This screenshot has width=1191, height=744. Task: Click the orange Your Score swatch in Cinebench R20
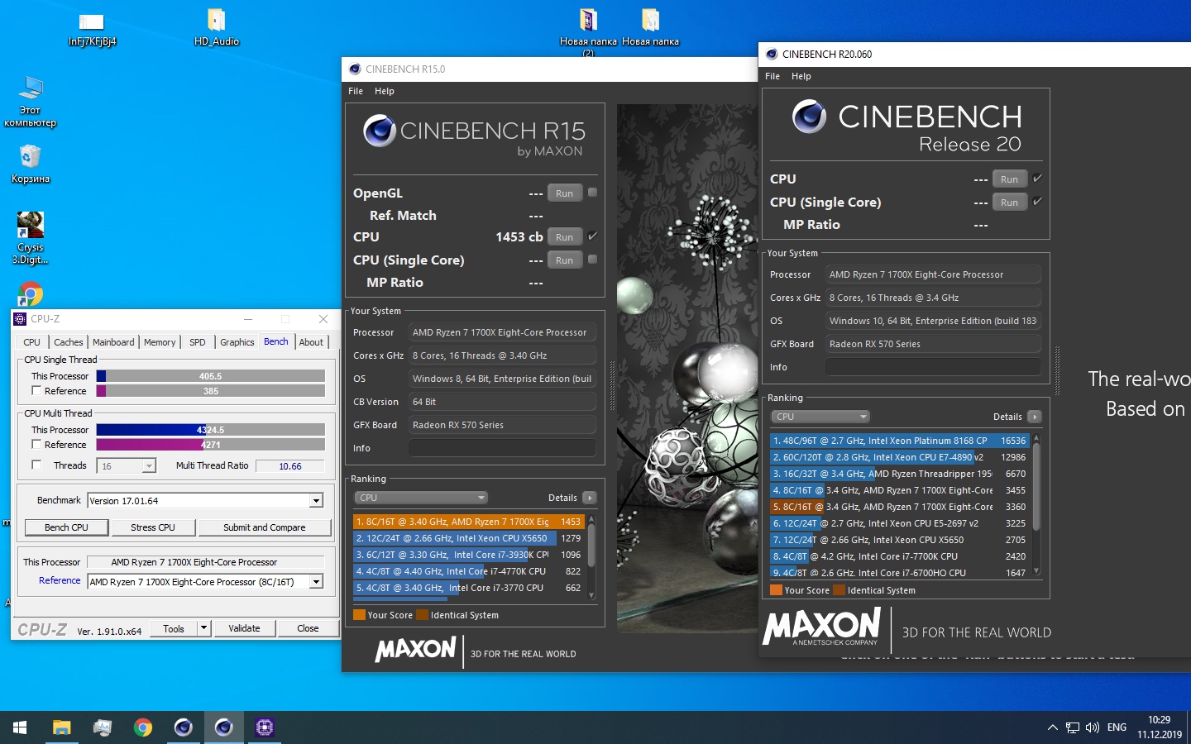(x=776, y=590)
